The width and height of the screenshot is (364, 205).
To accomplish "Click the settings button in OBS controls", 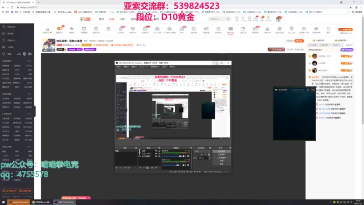I will 222,161.
